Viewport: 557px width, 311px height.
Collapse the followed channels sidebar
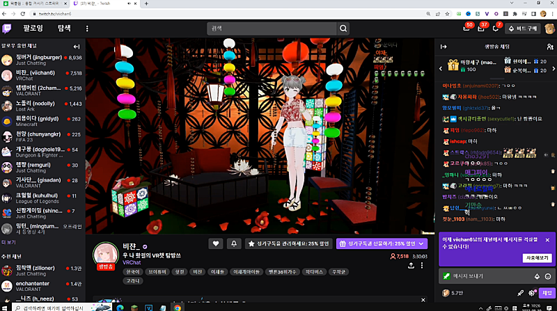coord(77,47)
